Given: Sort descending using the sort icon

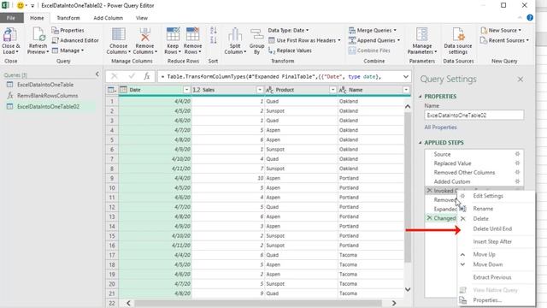Looking at the screenshot, I should 214,40.
